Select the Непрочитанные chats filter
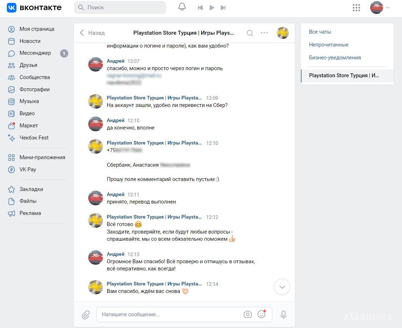The height and width of the screenshot is (328, 402). point(328,45)
